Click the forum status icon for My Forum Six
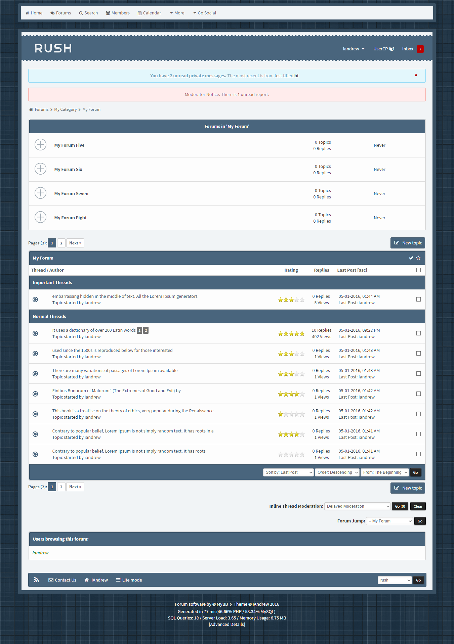The image size is (454, 644). (x=40, y=169)
